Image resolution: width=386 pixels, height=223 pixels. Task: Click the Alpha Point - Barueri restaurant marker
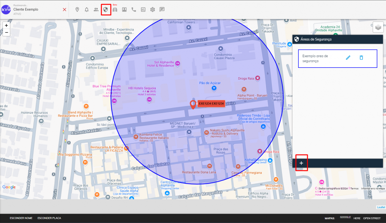244,89
